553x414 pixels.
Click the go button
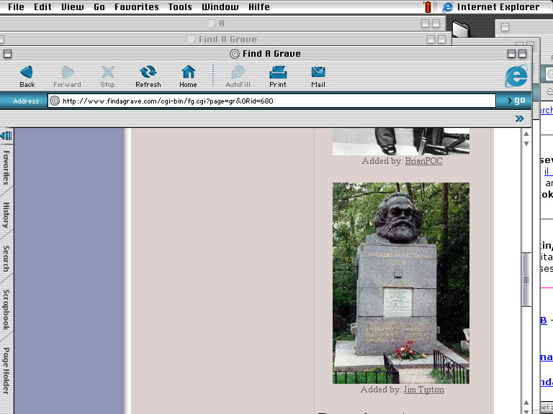pyautogui.click(x=516, y=101)
